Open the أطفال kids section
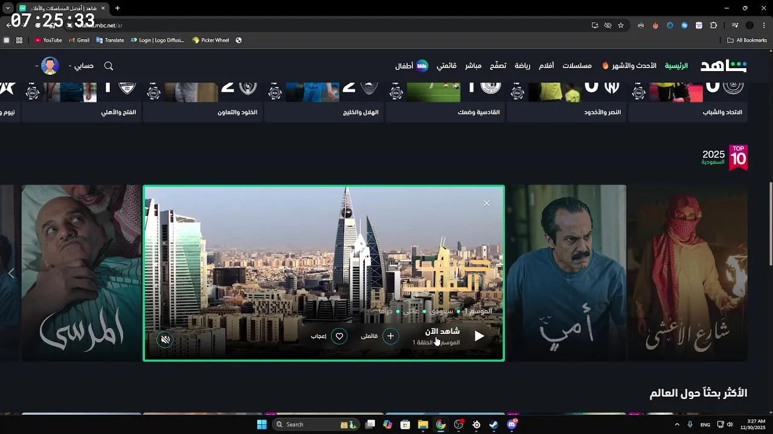773x434 pixels. (411, 66)
